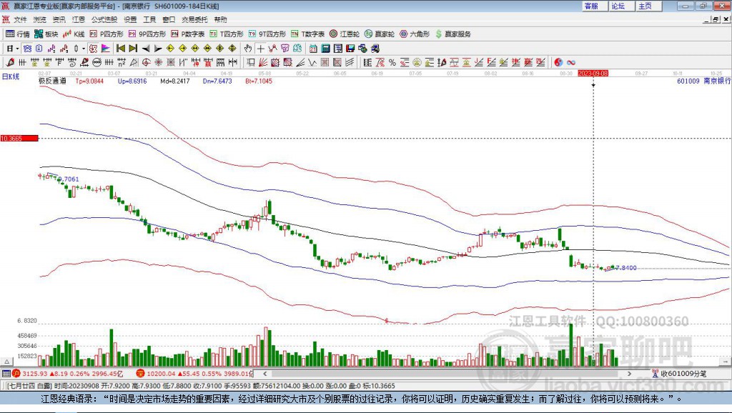Select the zigzag wave line icon
Screen dimensions: 732x413
point(312,62)
